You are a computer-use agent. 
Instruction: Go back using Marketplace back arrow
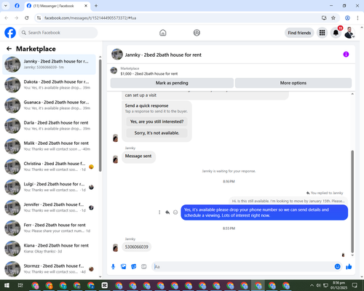click(9, 49)
